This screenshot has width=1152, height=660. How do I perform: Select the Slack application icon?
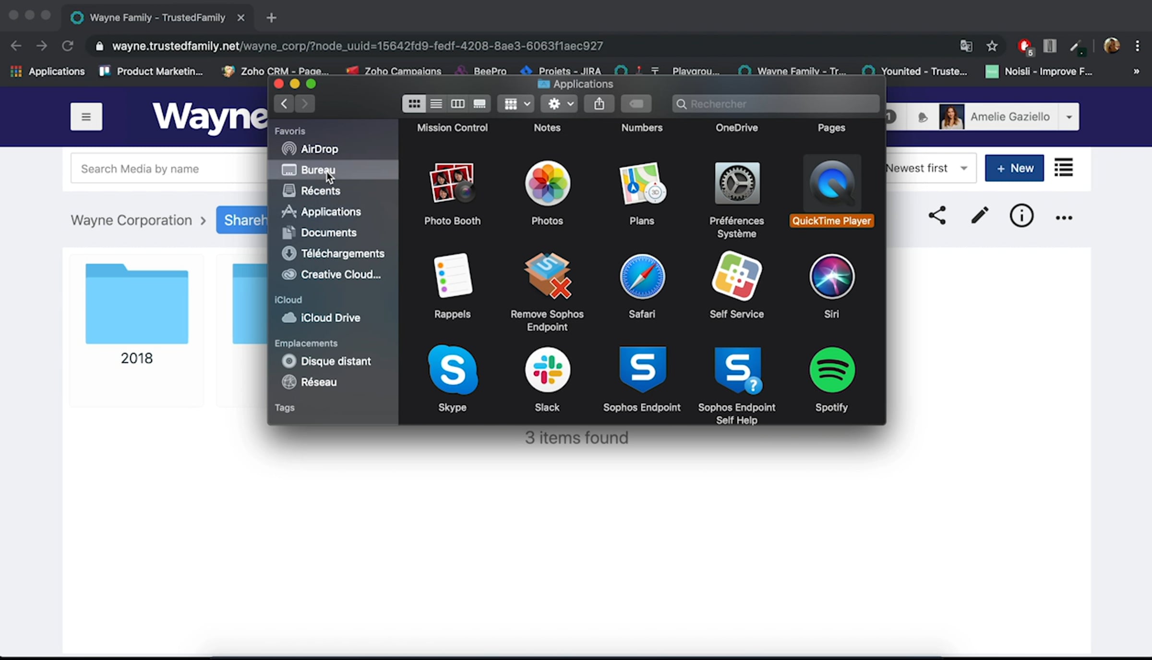547,370
